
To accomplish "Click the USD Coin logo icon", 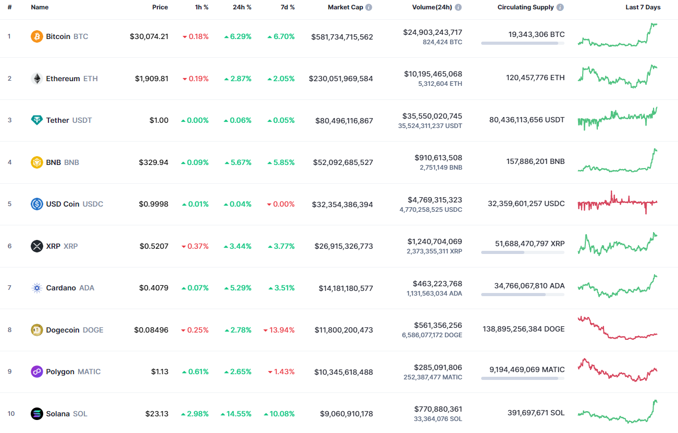I will tap(35, 204).
